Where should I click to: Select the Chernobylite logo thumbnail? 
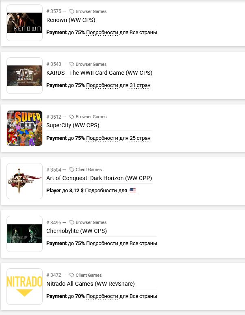[24, 234]
